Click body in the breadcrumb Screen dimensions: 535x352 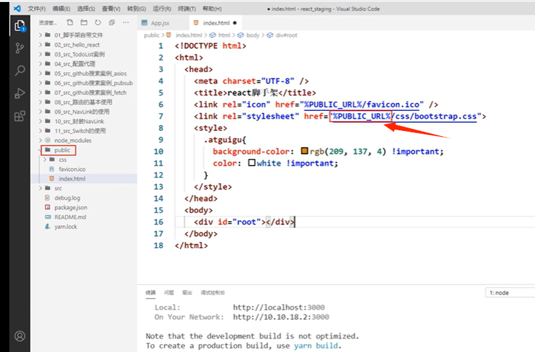click(x=252, y=35)
